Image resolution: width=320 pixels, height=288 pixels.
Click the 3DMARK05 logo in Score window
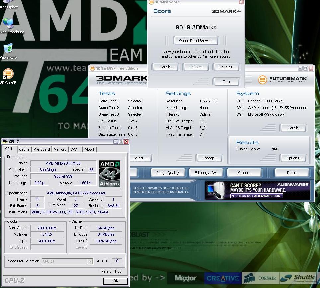click(x=226, y=11)
